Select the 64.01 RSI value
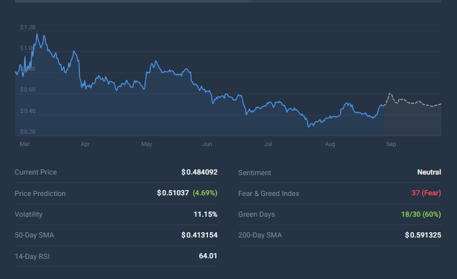Viewport: 457px width, 279px height. click(208, 256)
